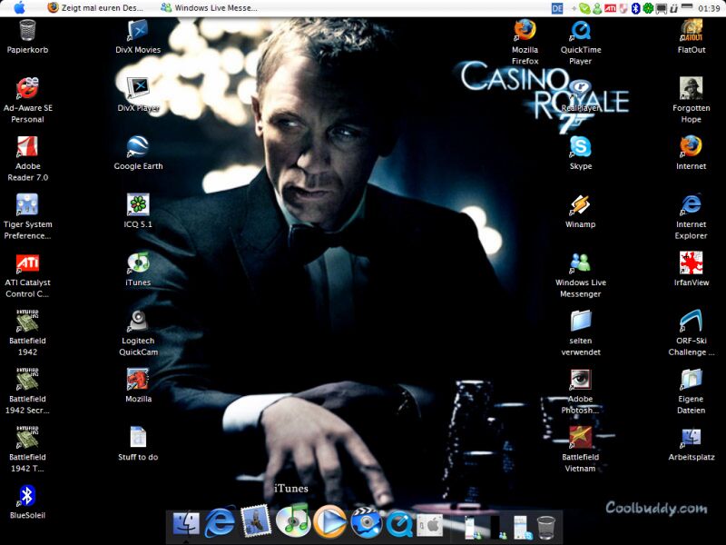Open the Skype desktop shortcut
The height and width of the screenshot is (545, 726).
tap(580, 146)
